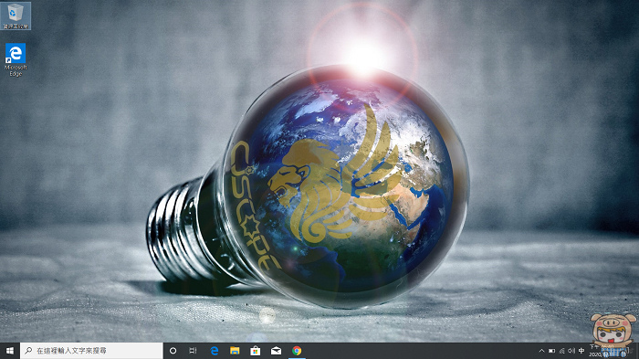Open the Mail app from the taskbar
Image resolution: width=639 pixels, height=359 pixels.
[277, 351]
